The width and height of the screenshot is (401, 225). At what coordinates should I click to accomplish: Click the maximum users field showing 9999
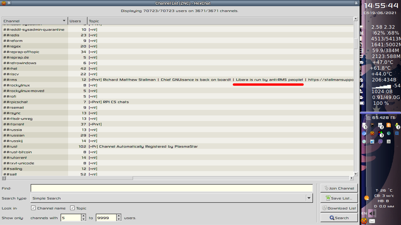point(106,218)
